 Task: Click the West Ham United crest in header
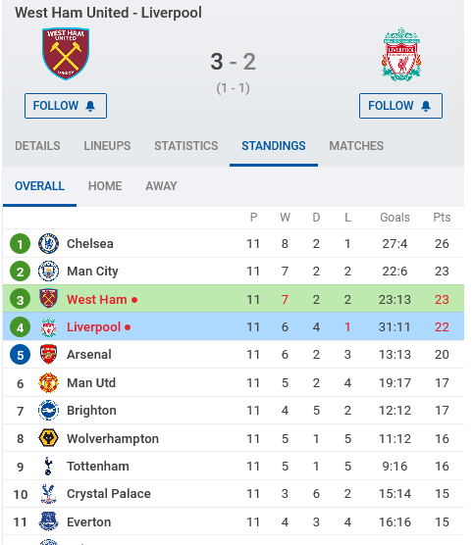pos(66,54)
